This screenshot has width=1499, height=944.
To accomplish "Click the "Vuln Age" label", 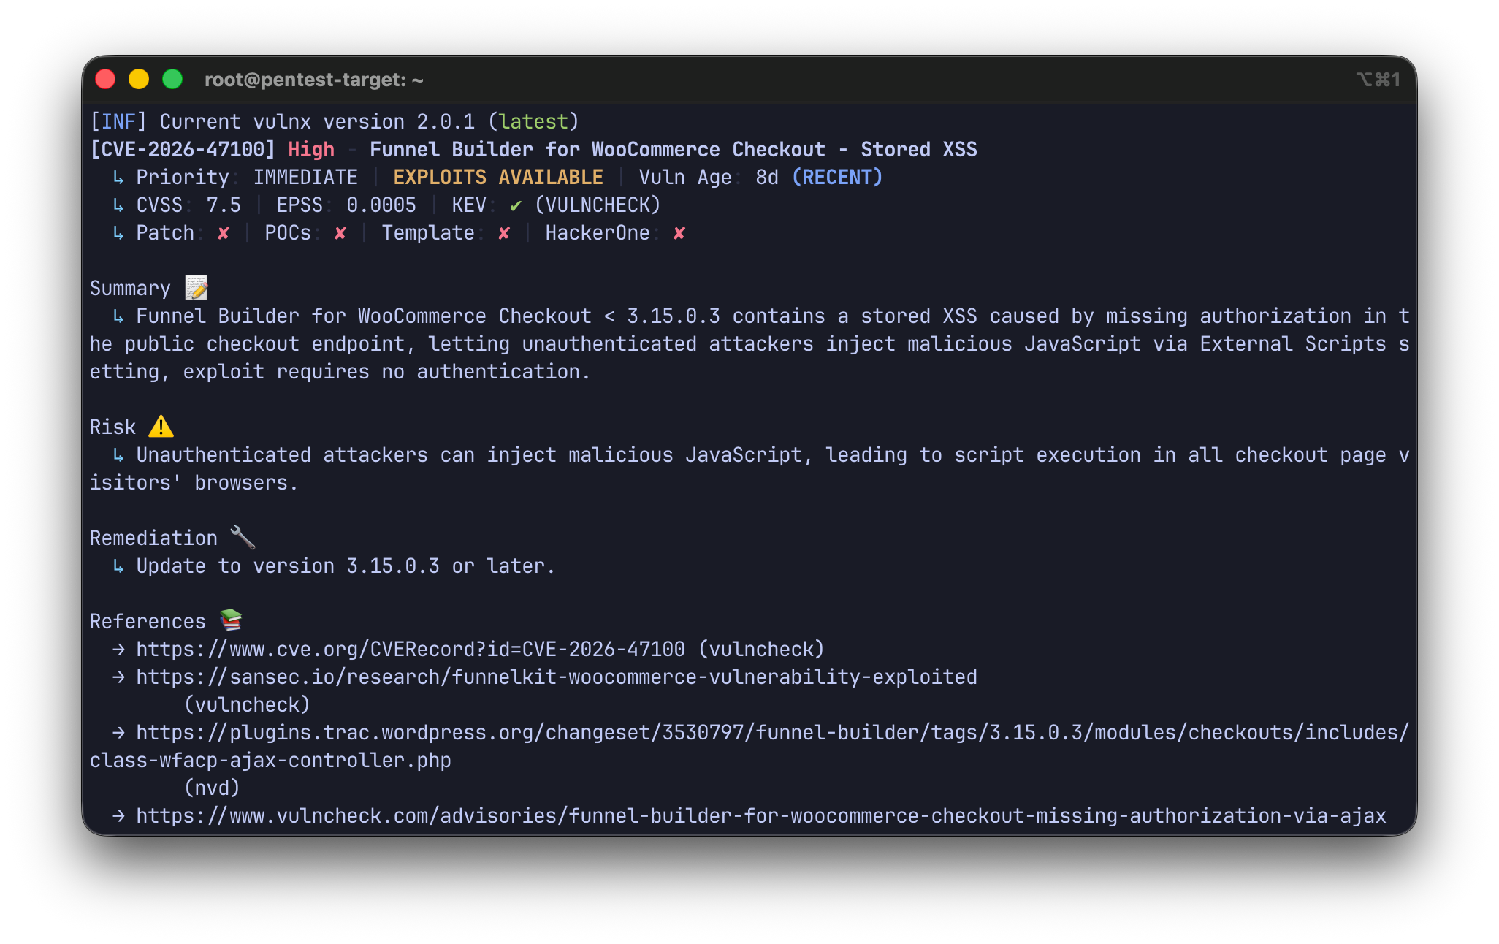I will pos(685,177).
